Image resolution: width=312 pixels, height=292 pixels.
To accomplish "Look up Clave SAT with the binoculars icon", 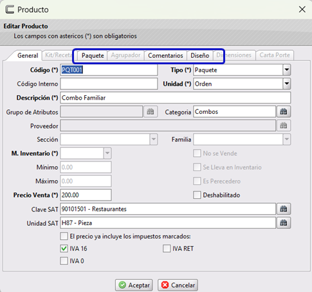I will (x=284, y=209).
